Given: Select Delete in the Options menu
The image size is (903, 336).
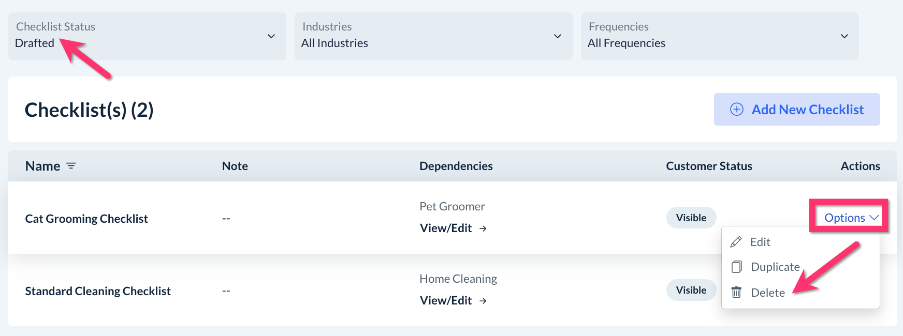Looking at the screenshot, I should [x=768, y=293].
